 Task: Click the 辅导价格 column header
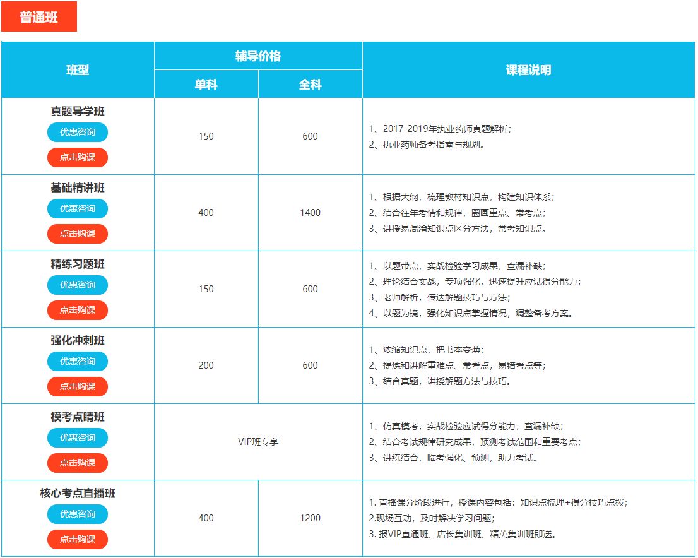tap(258, 56)
